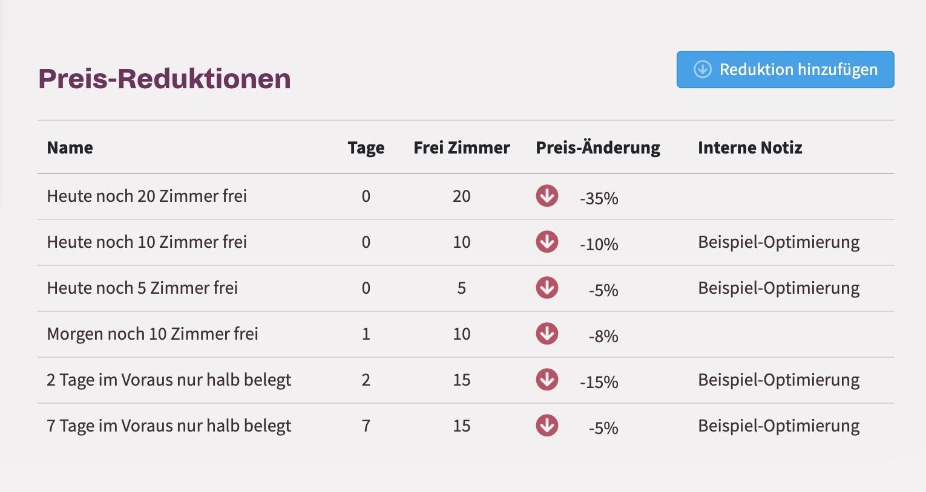Click the Interne Notiz column header
926x492 pixels.
click(750, 147)
